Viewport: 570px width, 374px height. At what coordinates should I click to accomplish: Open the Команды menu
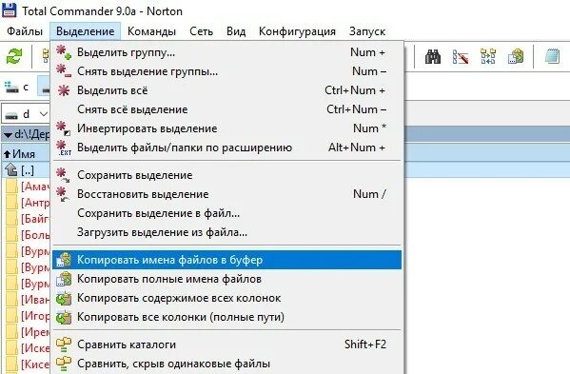point(151,31)
